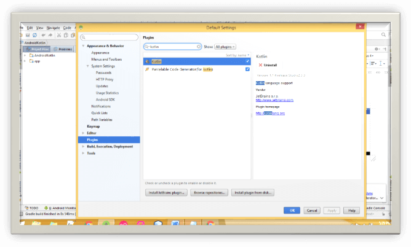Open the View menu

coord(40,28)
